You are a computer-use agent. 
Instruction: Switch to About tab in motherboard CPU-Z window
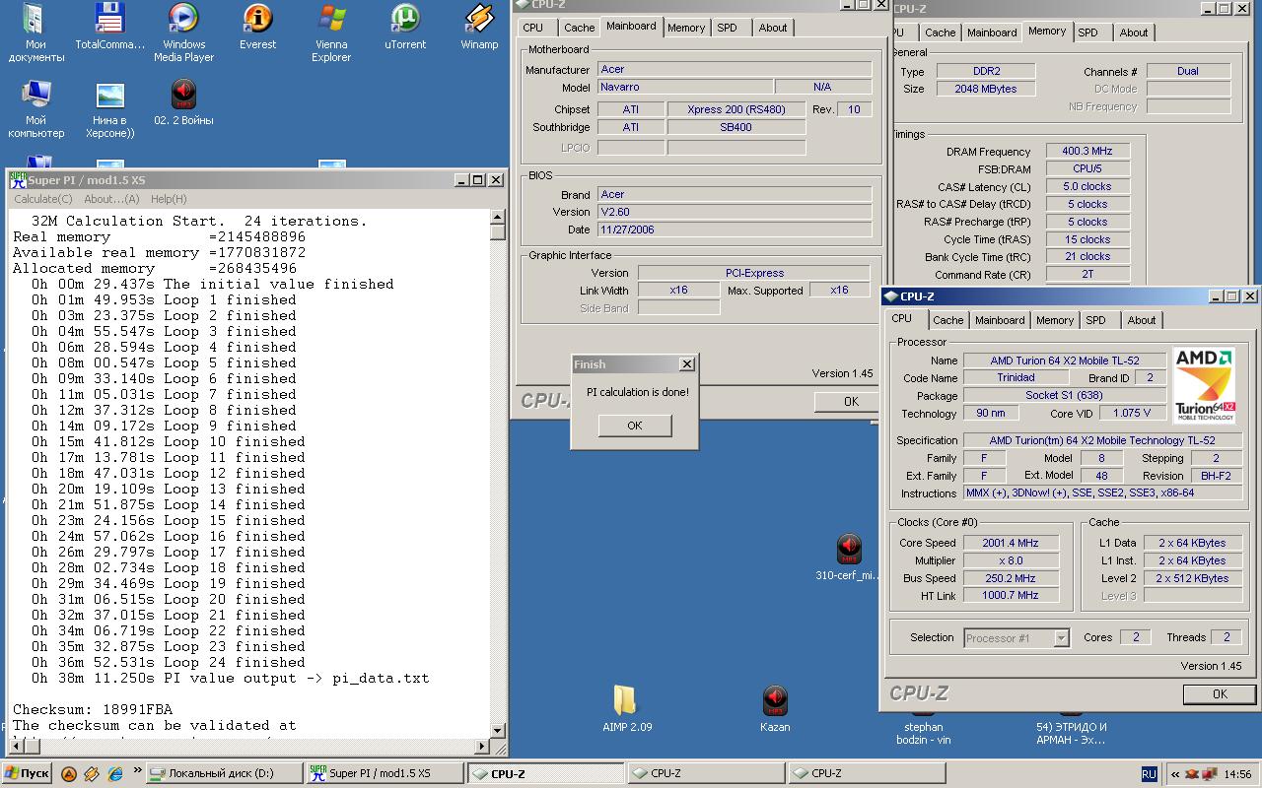pos(773,28)
